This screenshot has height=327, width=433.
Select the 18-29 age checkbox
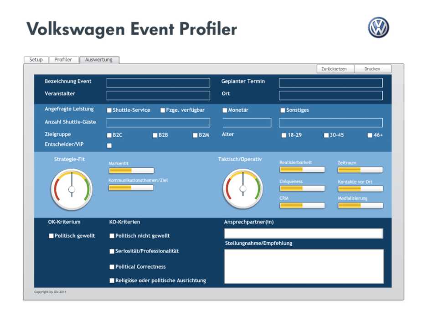[x=284, y=135]
